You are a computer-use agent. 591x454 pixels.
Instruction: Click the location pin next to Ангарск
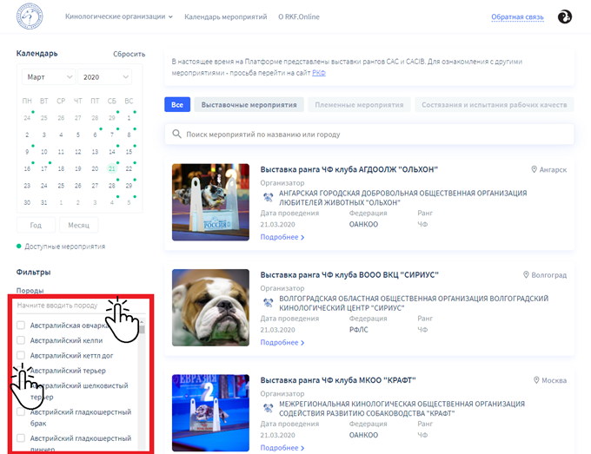pos(535,169)
